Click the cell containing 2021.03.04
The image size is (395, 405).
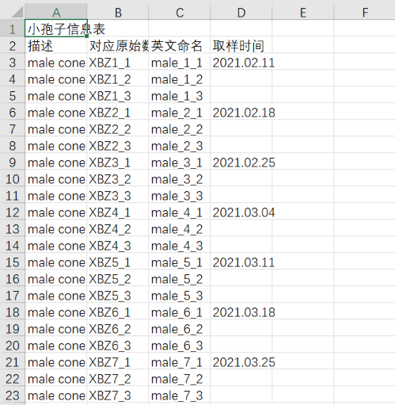pos(241,212)
